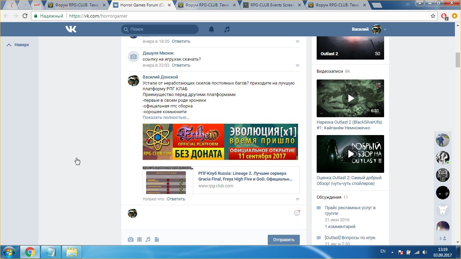Open the music note icon in header
The image size is (461, 259).
point(227,29)
